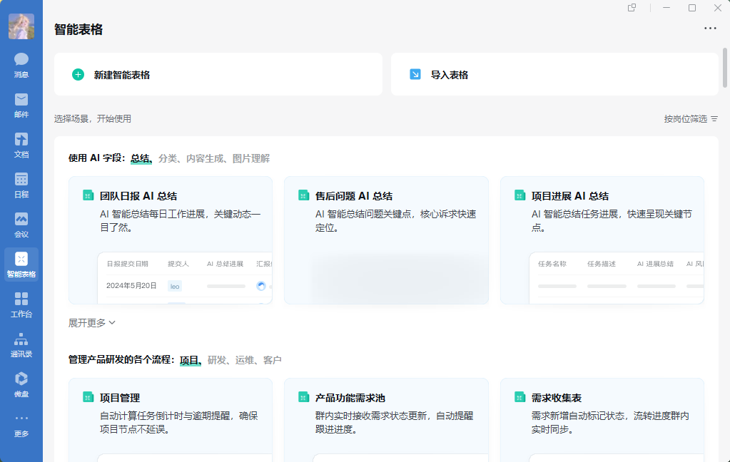Viewport: 730px width, 462px height.
Task: Open the top-right more options menu
Action: tap(710, 29)
